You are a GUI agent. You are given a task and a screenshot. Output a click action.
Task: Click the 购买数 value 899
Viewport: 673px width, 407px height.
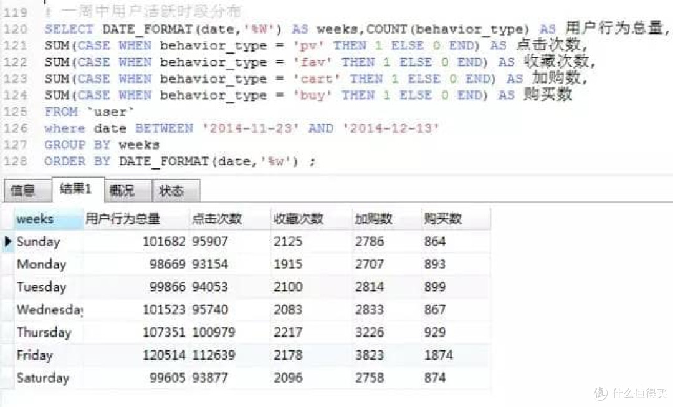point(435,287)
